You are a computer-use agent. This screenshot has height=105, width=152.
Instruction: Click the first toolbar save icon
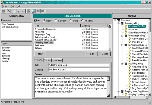click(4, 11)
